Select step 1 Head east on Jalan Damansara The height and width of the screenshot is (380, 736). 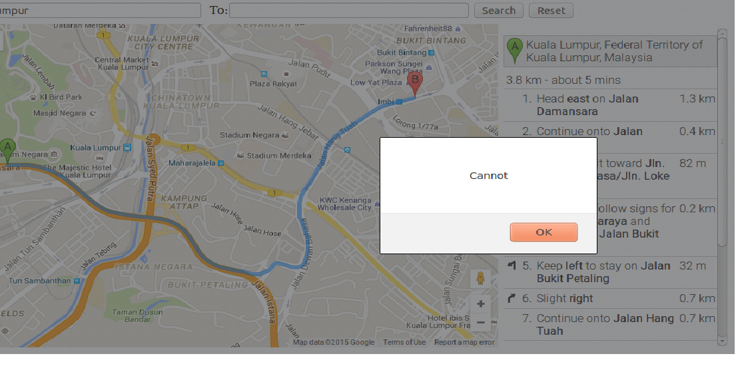pyautogui.click(x=587, y=105)
